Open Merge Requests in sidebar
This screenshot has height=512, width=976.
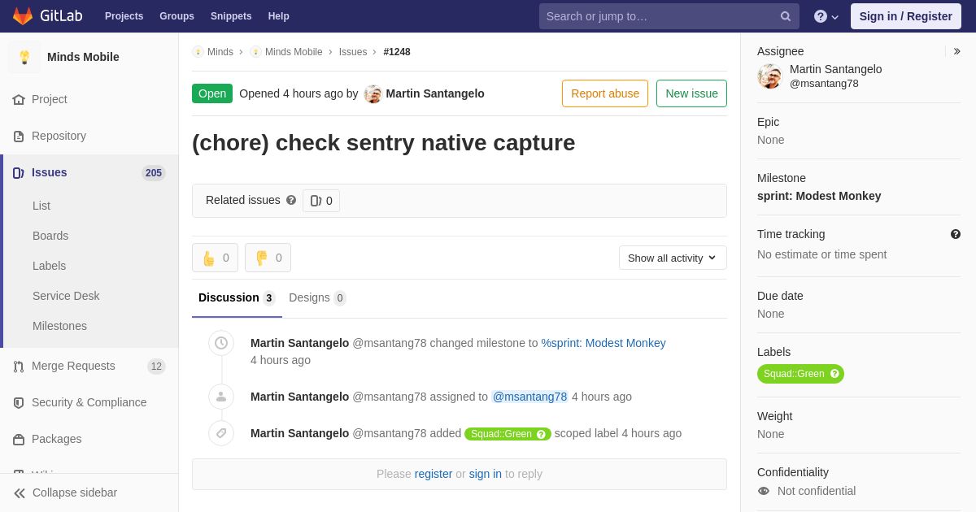pos(73,366)
